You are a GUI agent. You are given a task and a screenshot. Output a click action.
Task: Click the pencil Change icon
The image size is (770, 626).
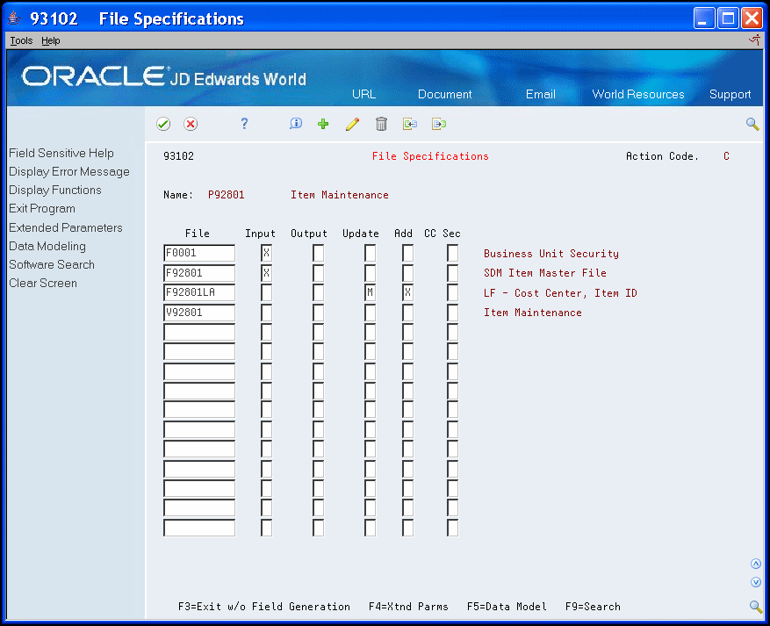pyautogui.click(x=352, y=124)
